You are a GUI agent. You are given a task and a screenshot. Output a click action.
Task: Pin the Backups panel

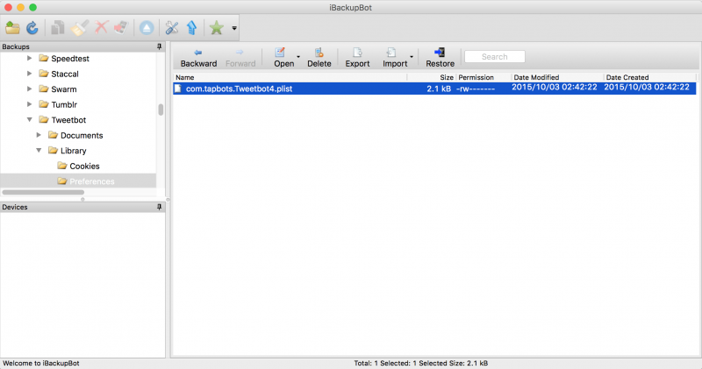click(x=159, y=46)
